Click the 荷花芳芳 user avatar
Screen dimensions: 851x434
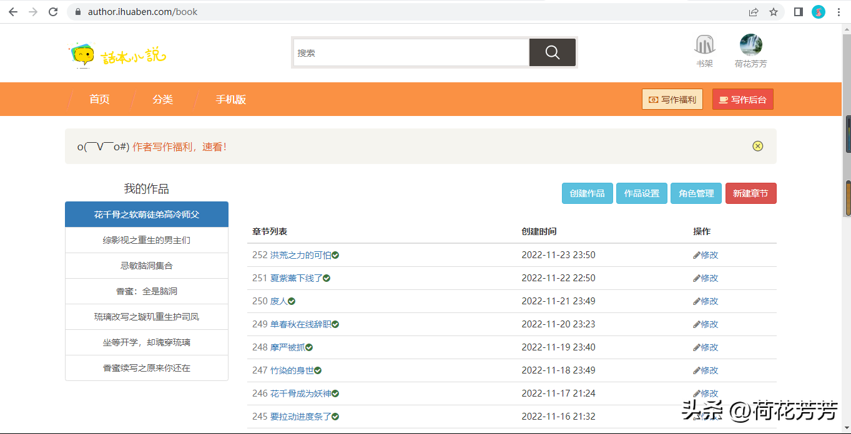[750, 46]
